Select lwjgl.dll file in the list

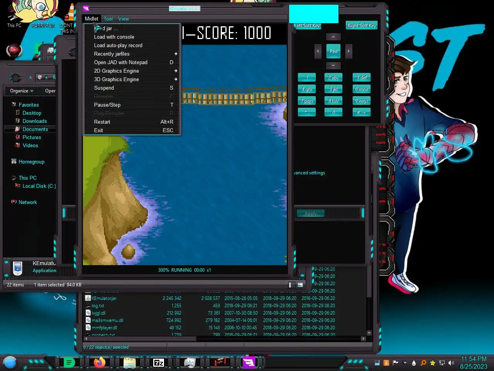(99, 313)
